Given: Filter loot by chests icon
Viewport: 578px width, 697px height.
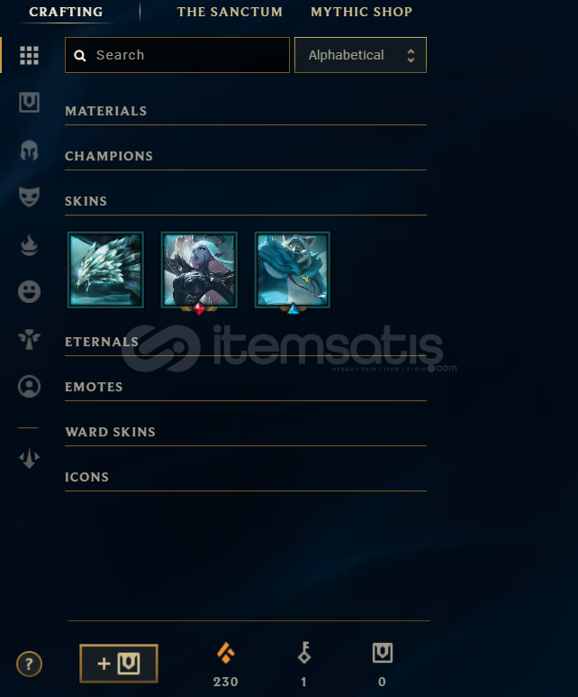Looking at the screenshot, I should (x=30, y=102).
